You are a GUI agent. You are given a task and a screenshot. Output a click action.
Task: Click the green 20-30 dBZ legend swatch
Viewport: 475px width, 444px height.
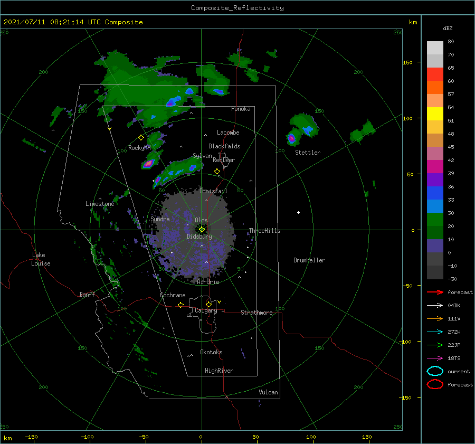point(435,220)
